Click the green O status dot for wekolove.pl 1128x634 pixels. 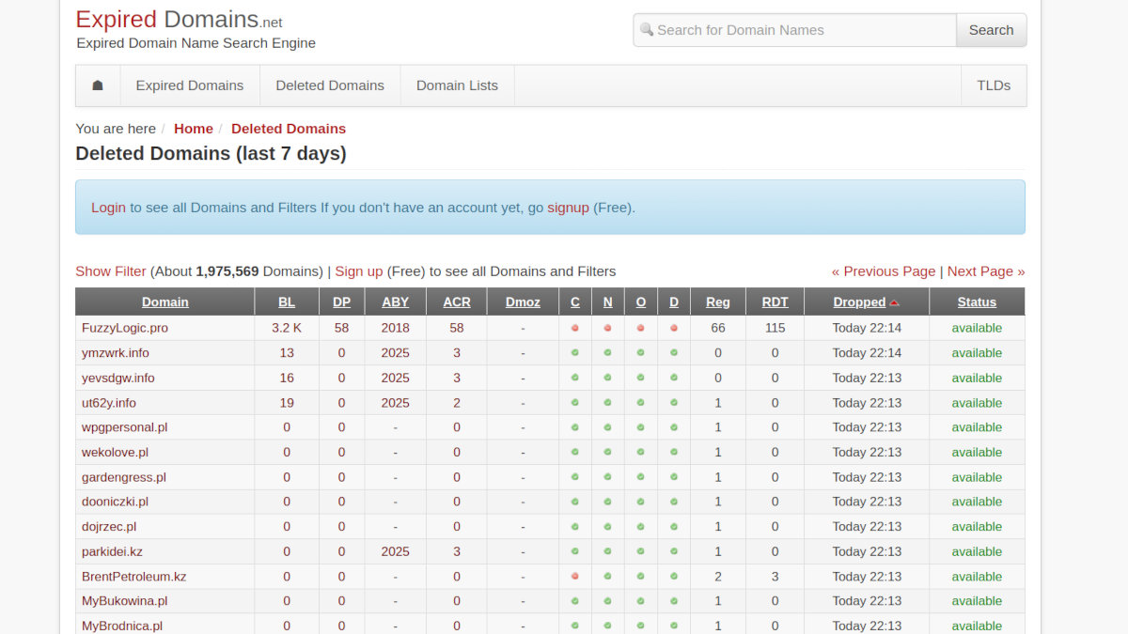coord(641,453)
